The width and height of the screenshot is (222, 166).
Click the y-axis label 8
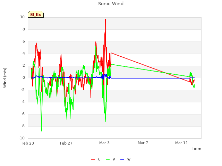tap(24, 29)
